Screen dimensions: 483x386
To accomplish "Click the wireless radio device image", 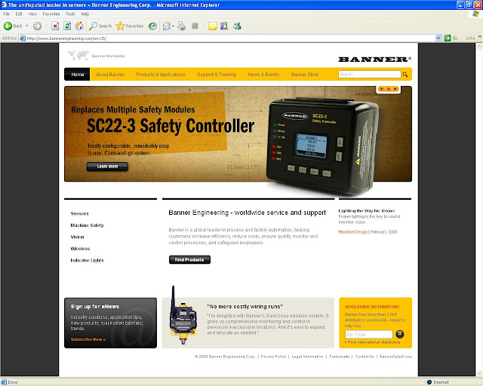I will coord(183,316).
